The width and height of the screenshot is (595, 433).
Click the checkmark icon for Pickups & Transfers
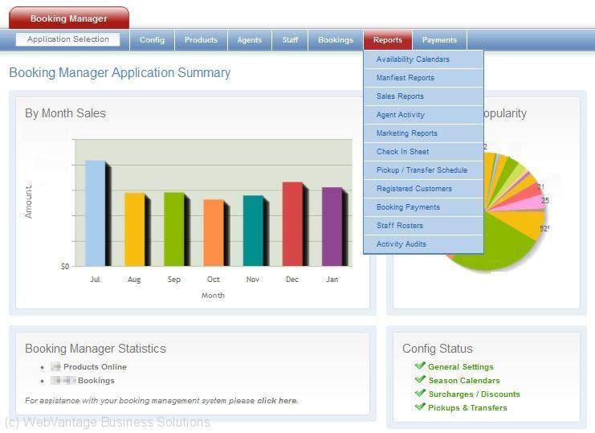tap(420, 407)
